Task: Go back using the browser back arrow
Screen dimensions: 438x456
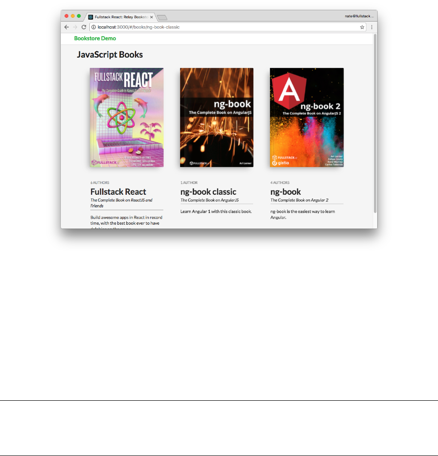Action: (x=66, y=27)
